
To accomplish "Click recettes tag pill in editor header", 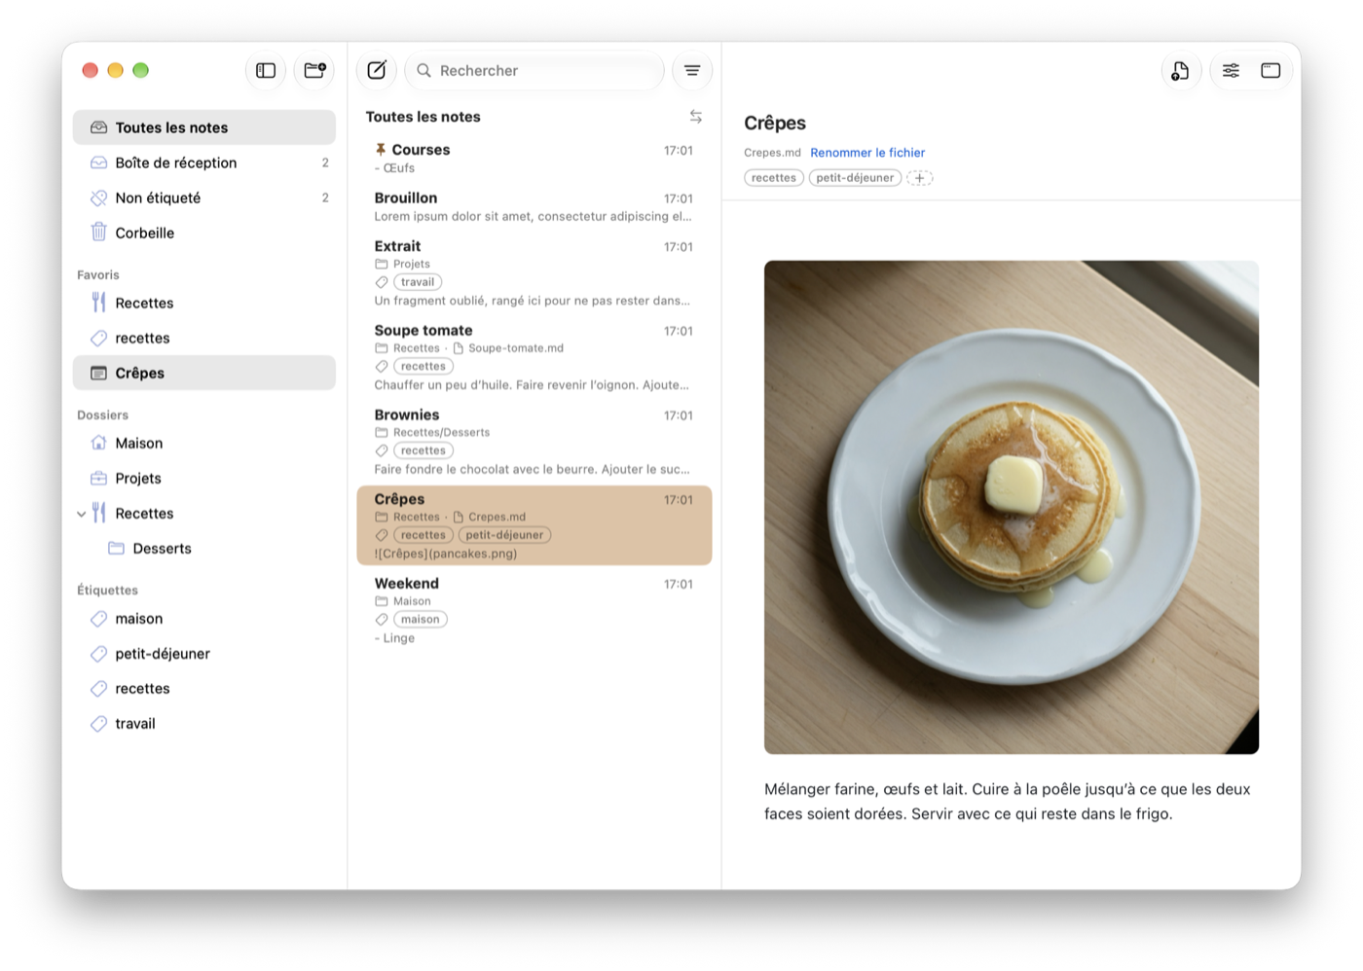I will pos(774,178).
